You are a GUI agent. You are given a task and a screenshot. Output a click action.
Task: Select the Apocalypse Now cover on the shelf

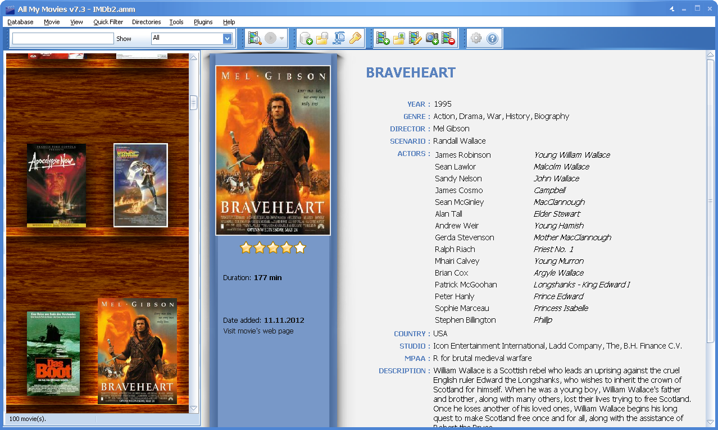[x=57, y=185]
